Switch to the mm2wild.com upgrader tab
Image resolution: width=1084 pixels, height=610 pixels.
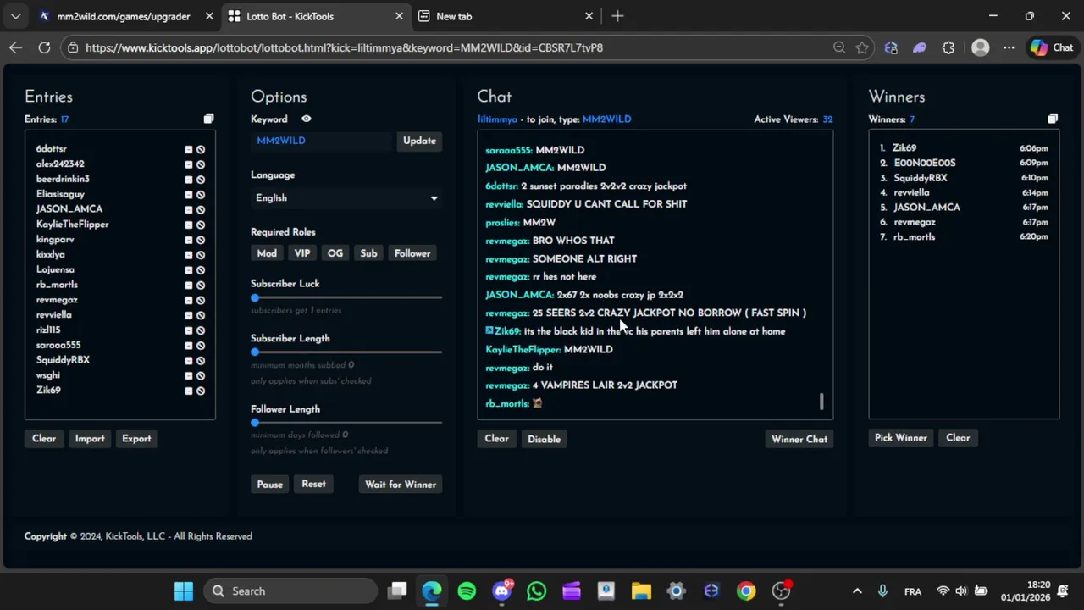pos(124,16)
